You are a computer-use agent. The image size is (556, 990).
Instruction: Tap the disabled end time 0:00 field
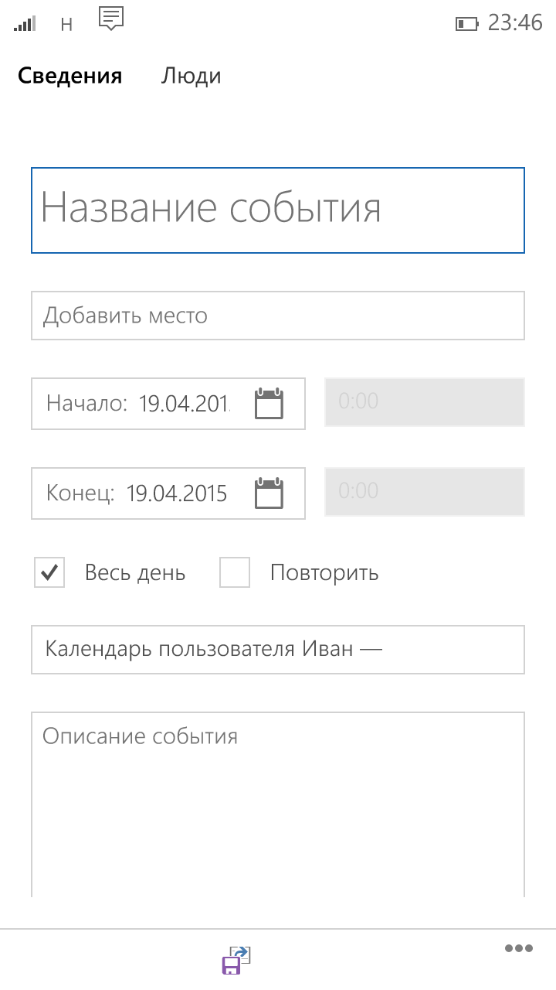click(425, 492)
